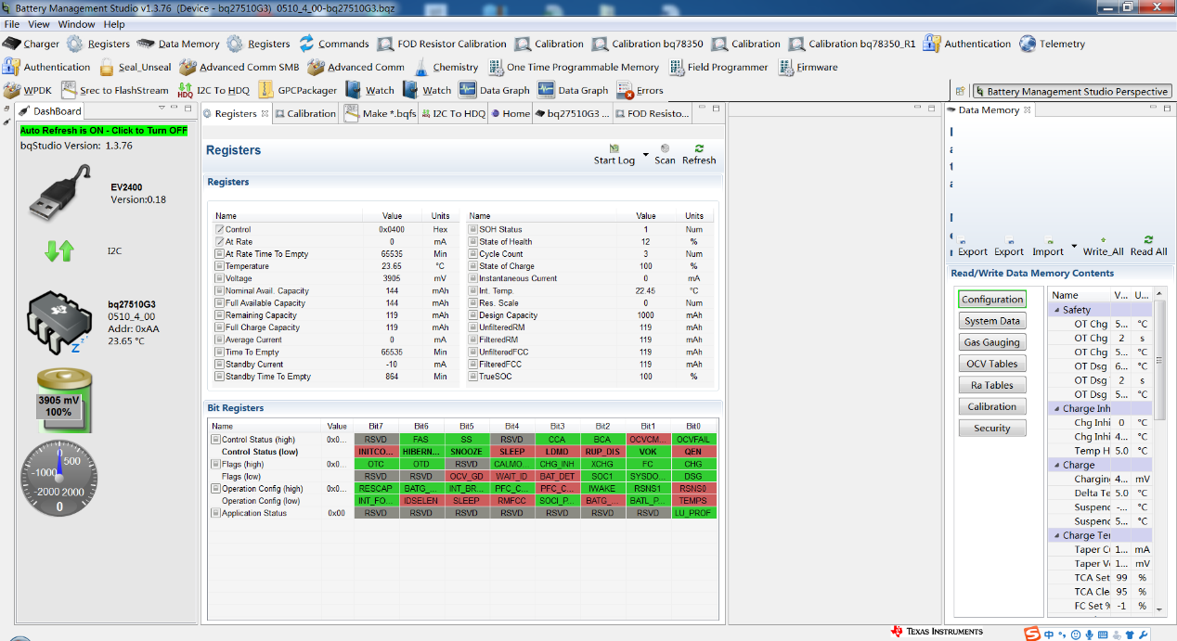Image resolution: width=1177 pixels, height=641 pixels.
Task: Toggle checkbox beside At Rate Time To Empty
Action: (x=220, y=253)
